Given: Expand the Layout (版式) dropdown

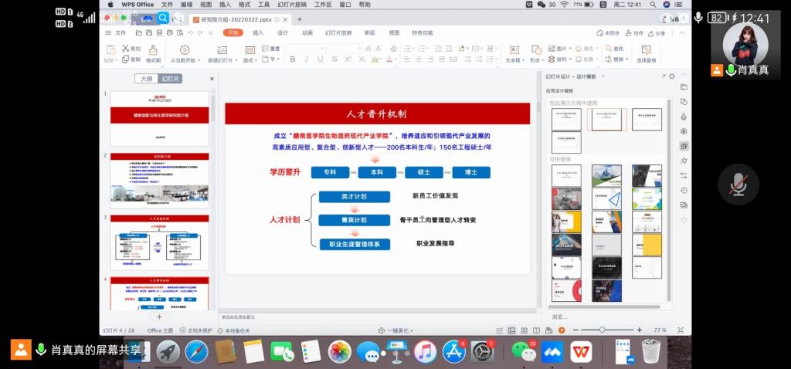Looking at the screenshot, I should coord(250,59).
